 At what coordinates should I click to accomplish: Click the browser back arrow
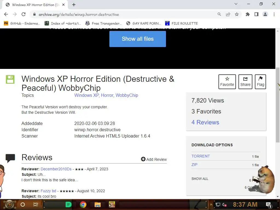point(6,14)
